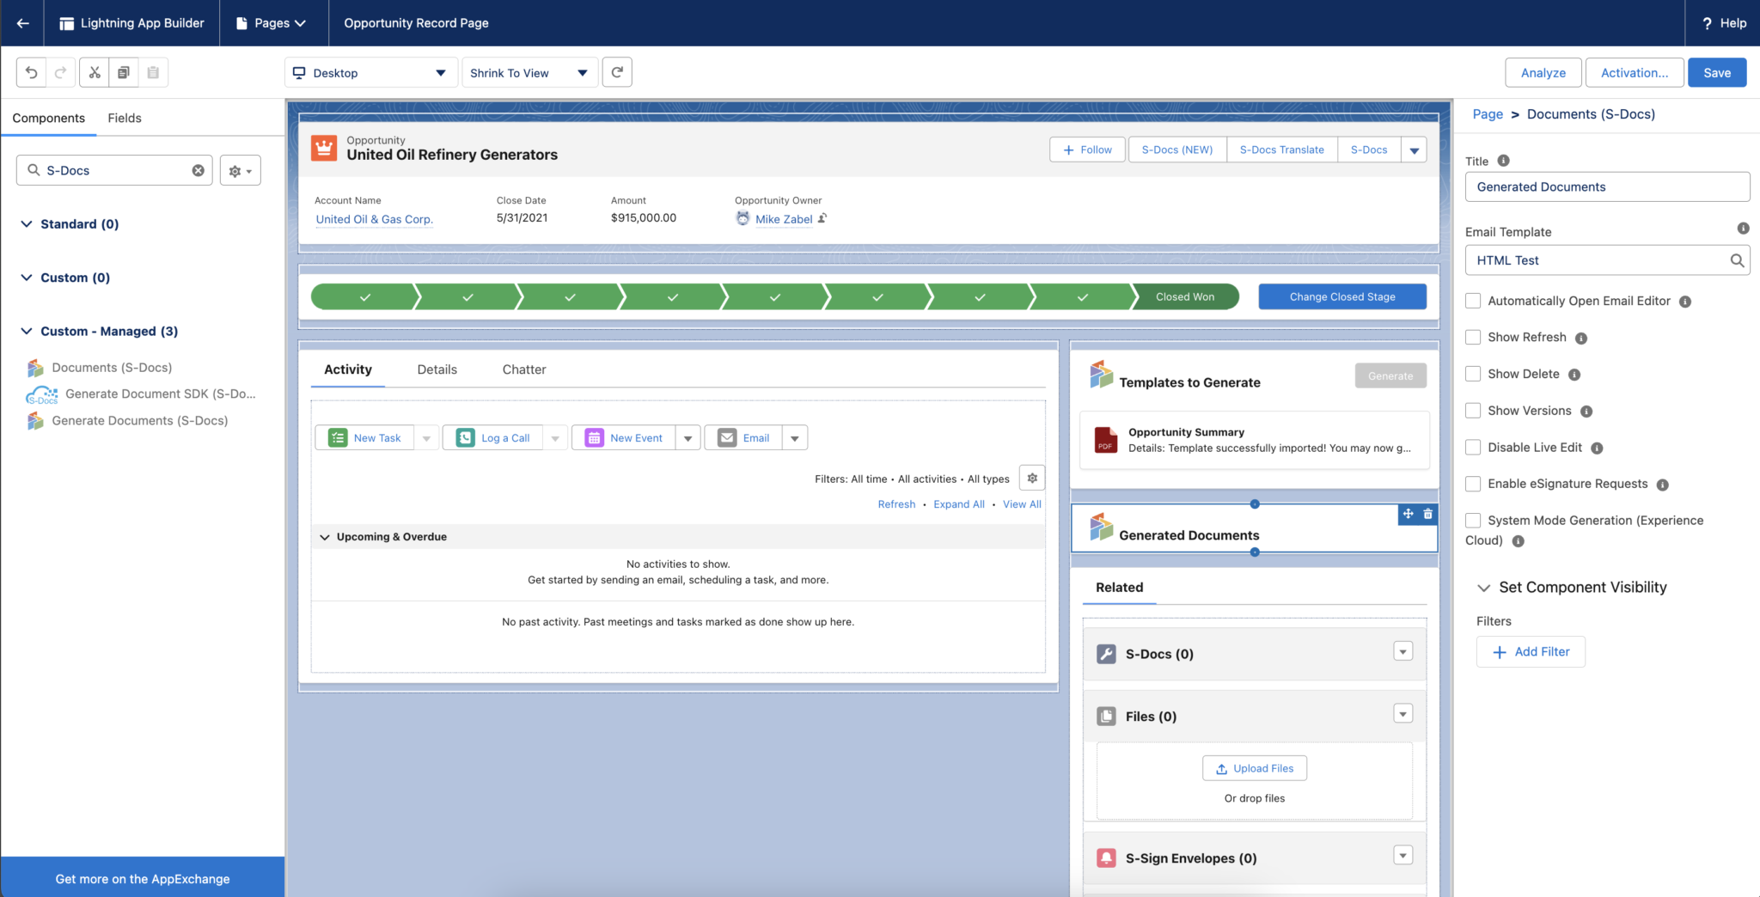Image resolution: width=1760 pixels, height=897 pixels.
Task: Click the Cut component icon
Action: pyautogui.click(x=95, y=72)
